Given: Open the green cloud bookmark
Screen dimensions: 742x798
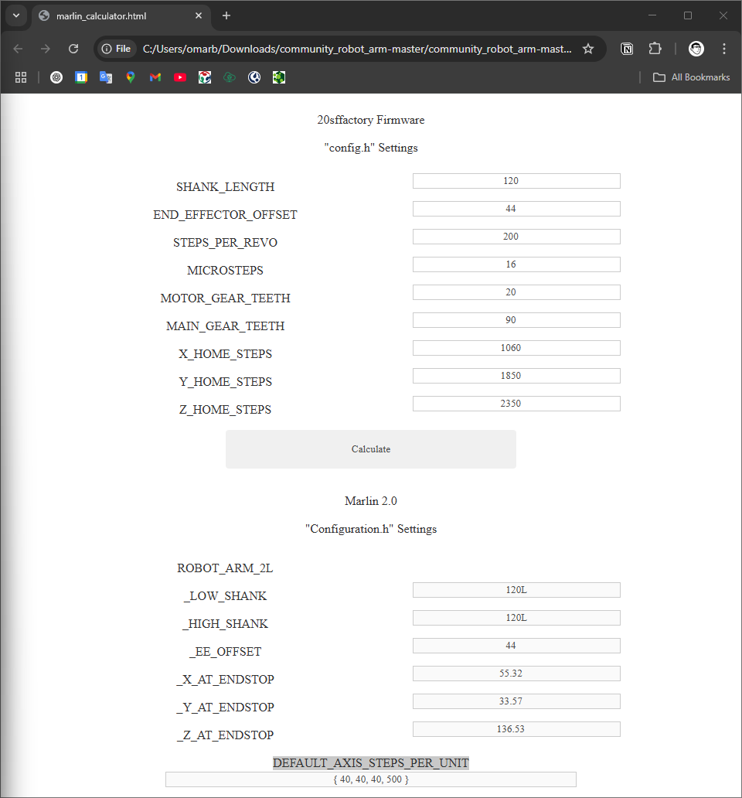Looking at the screenshot, I should tap(230, 77).
